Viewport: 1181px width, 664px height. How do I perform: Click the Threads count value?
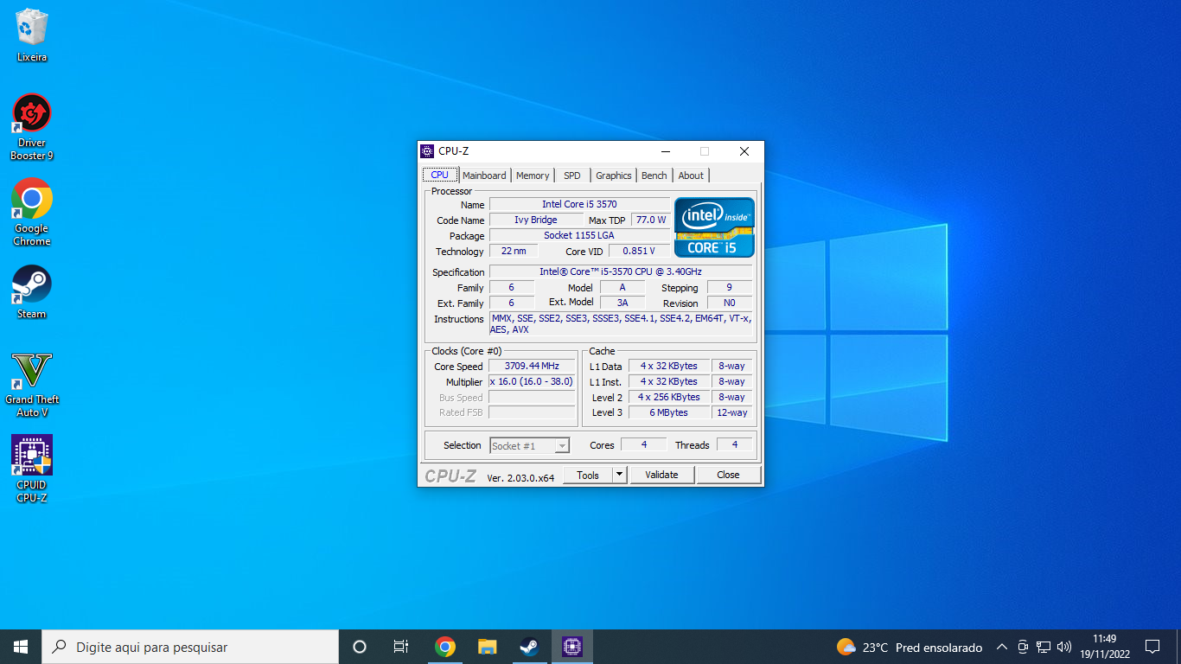[x=735, y=444]
